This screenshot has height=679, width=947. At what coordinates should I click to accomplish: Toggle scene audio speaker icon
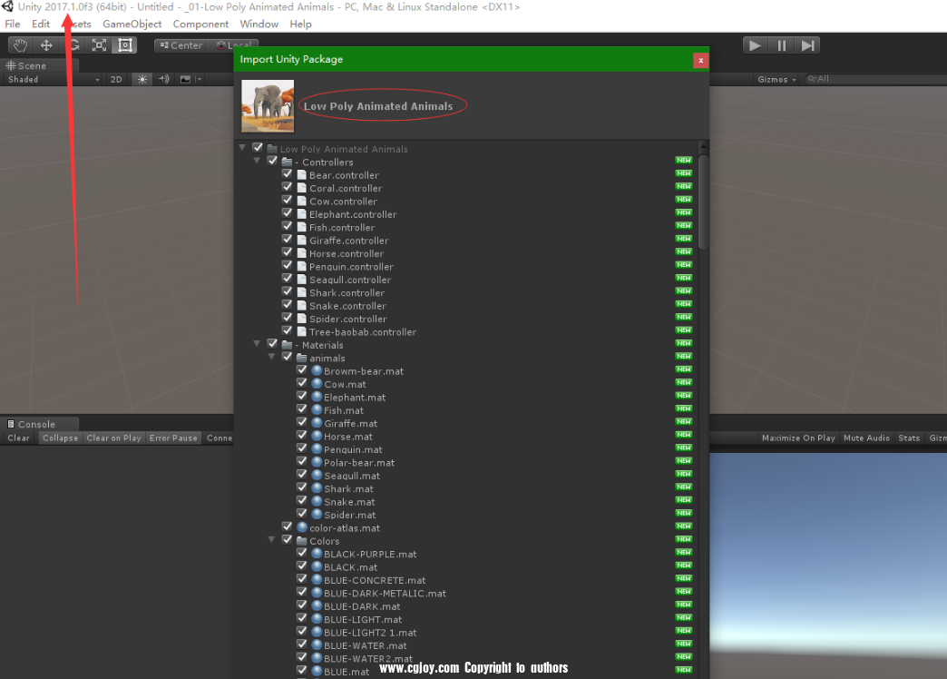click(x=164, y=80)
